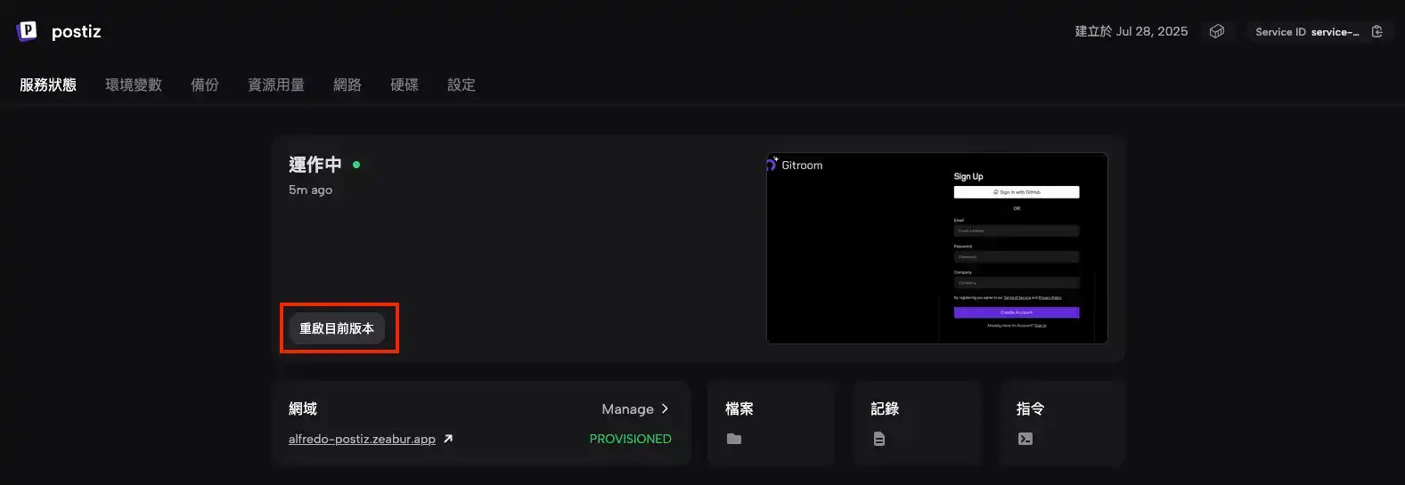
Task: Go to the 硬碟 tab
Action: (404, 85)
